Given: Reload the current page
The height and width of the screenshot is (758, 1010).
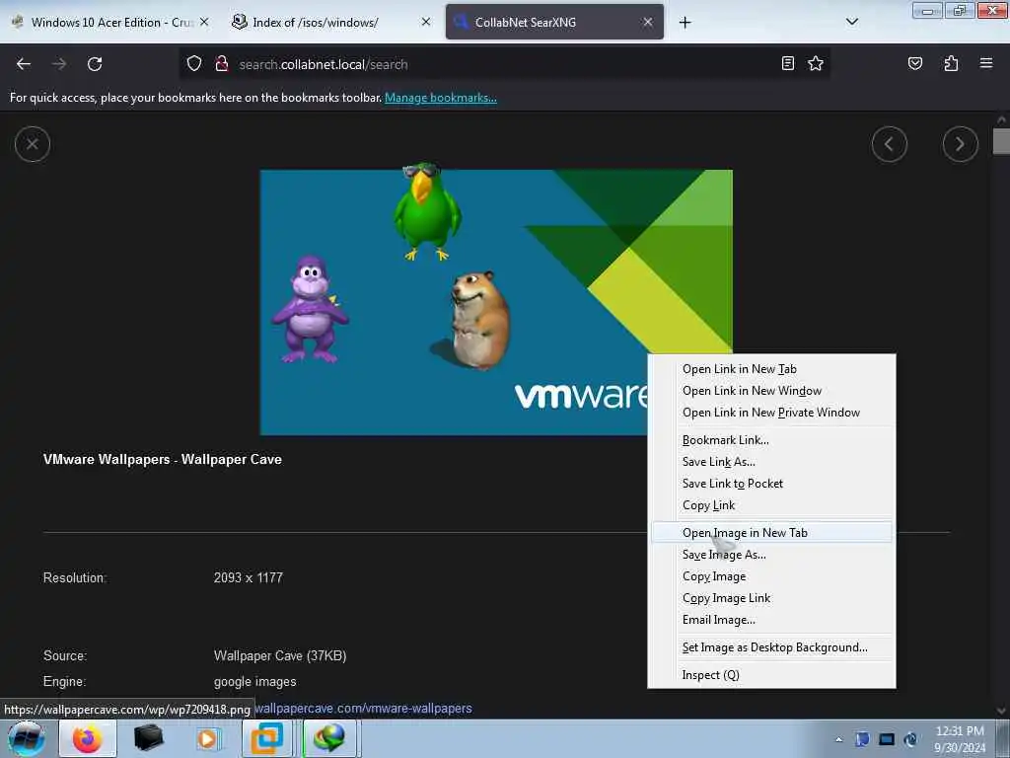Looking at the screenshot, I should pos(95,64).
